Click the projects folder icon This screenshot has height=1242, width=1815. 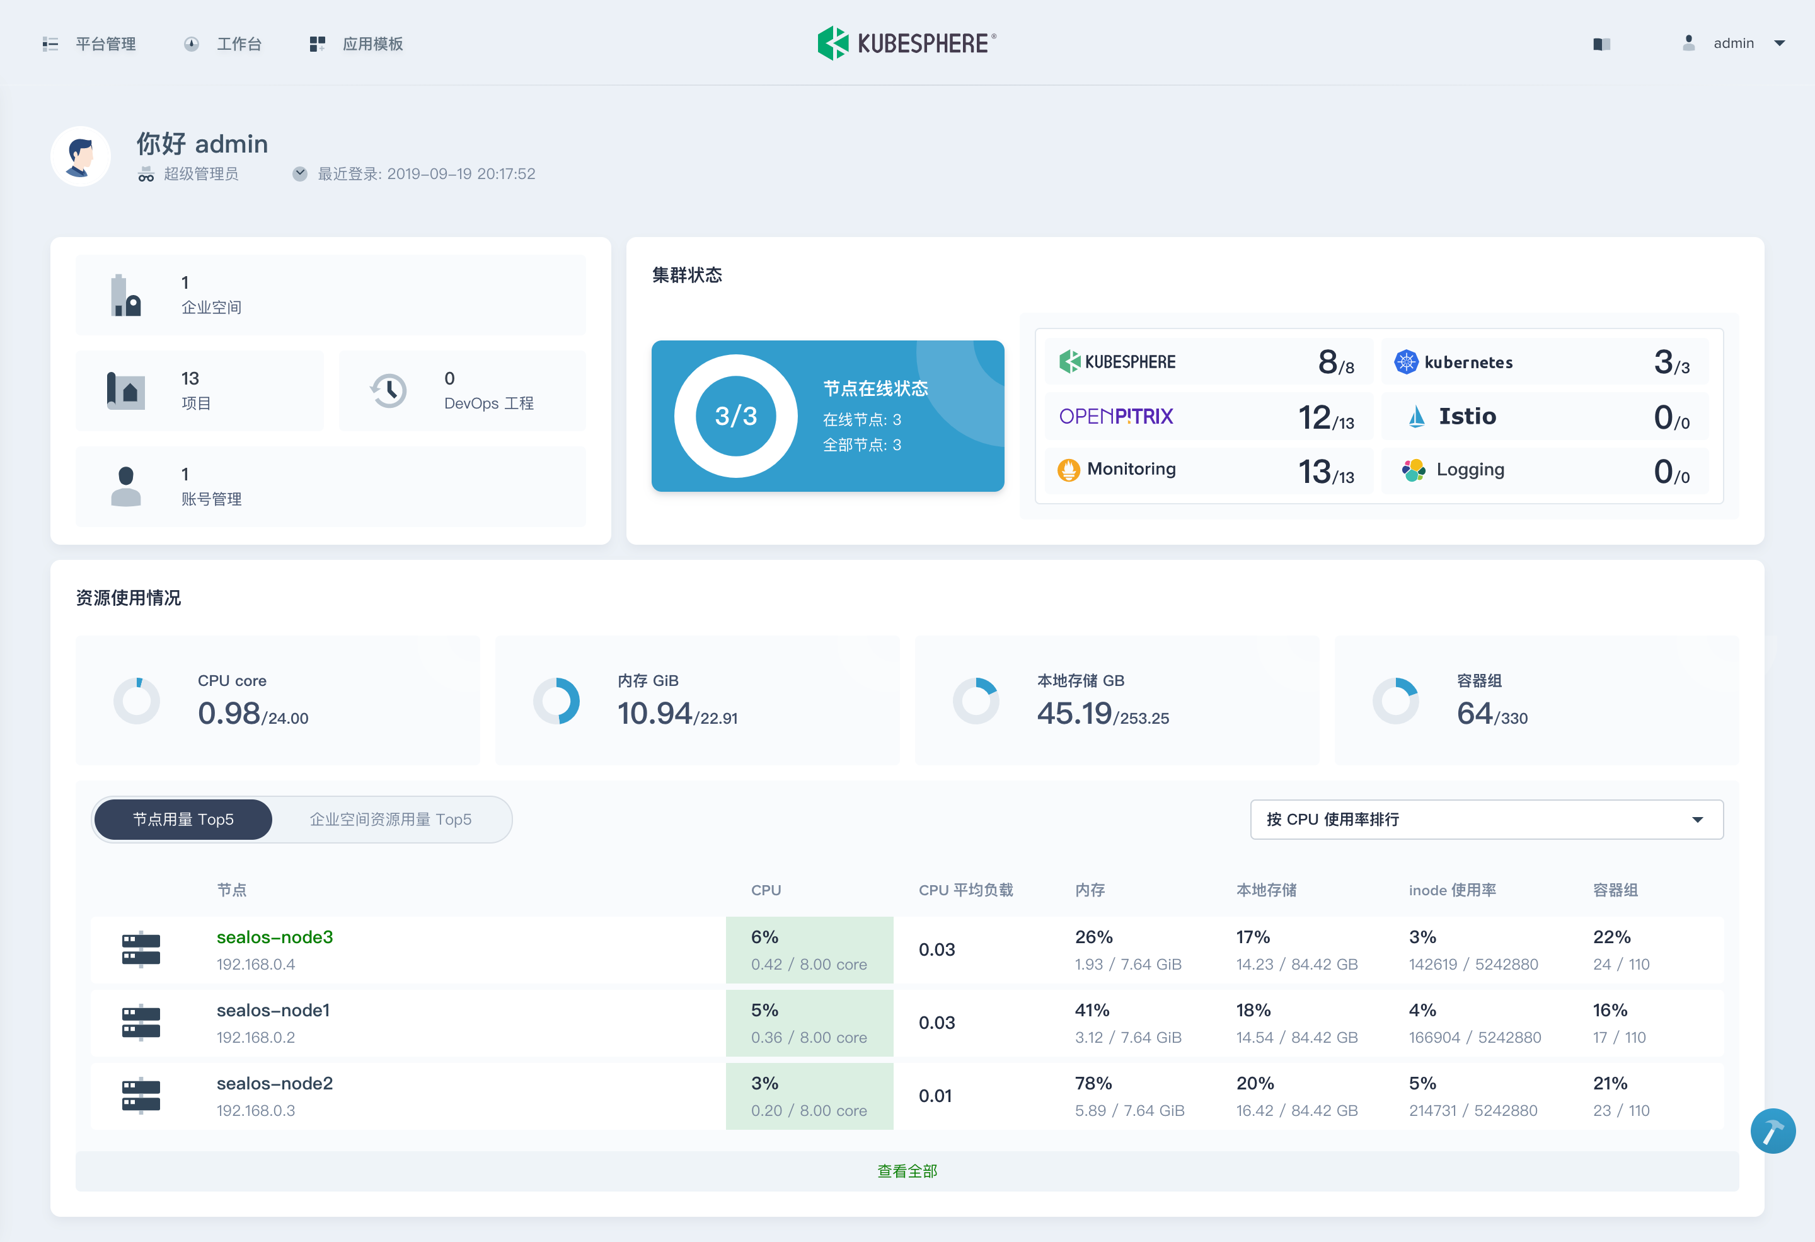[125, 390]
